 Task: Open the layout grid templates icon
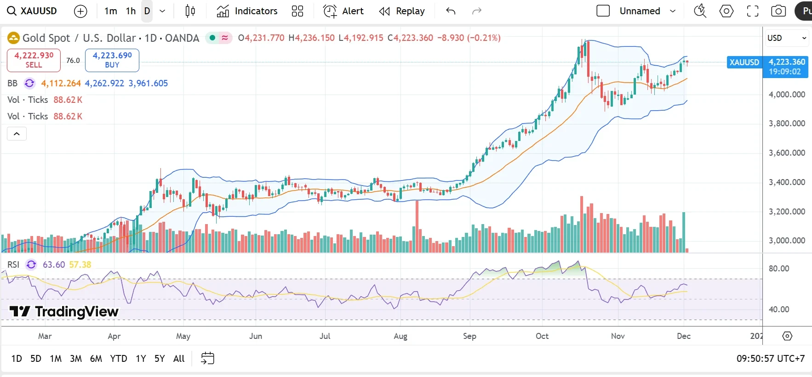point(297,11)
